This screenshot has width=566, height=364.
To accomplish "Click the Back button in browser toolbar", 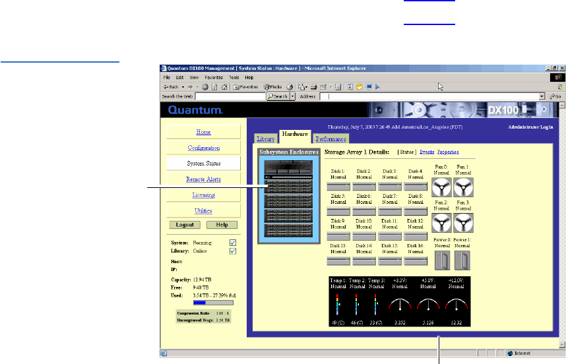I will pyautogui.click(x=171, y=87).
